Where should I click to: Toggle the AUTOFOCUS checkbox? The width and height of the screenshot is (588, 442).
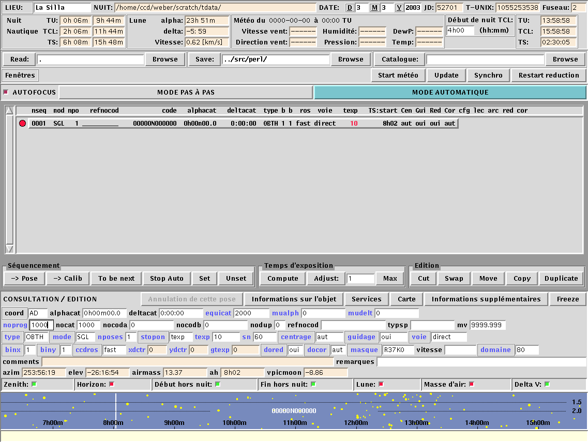tap(6, 93)
